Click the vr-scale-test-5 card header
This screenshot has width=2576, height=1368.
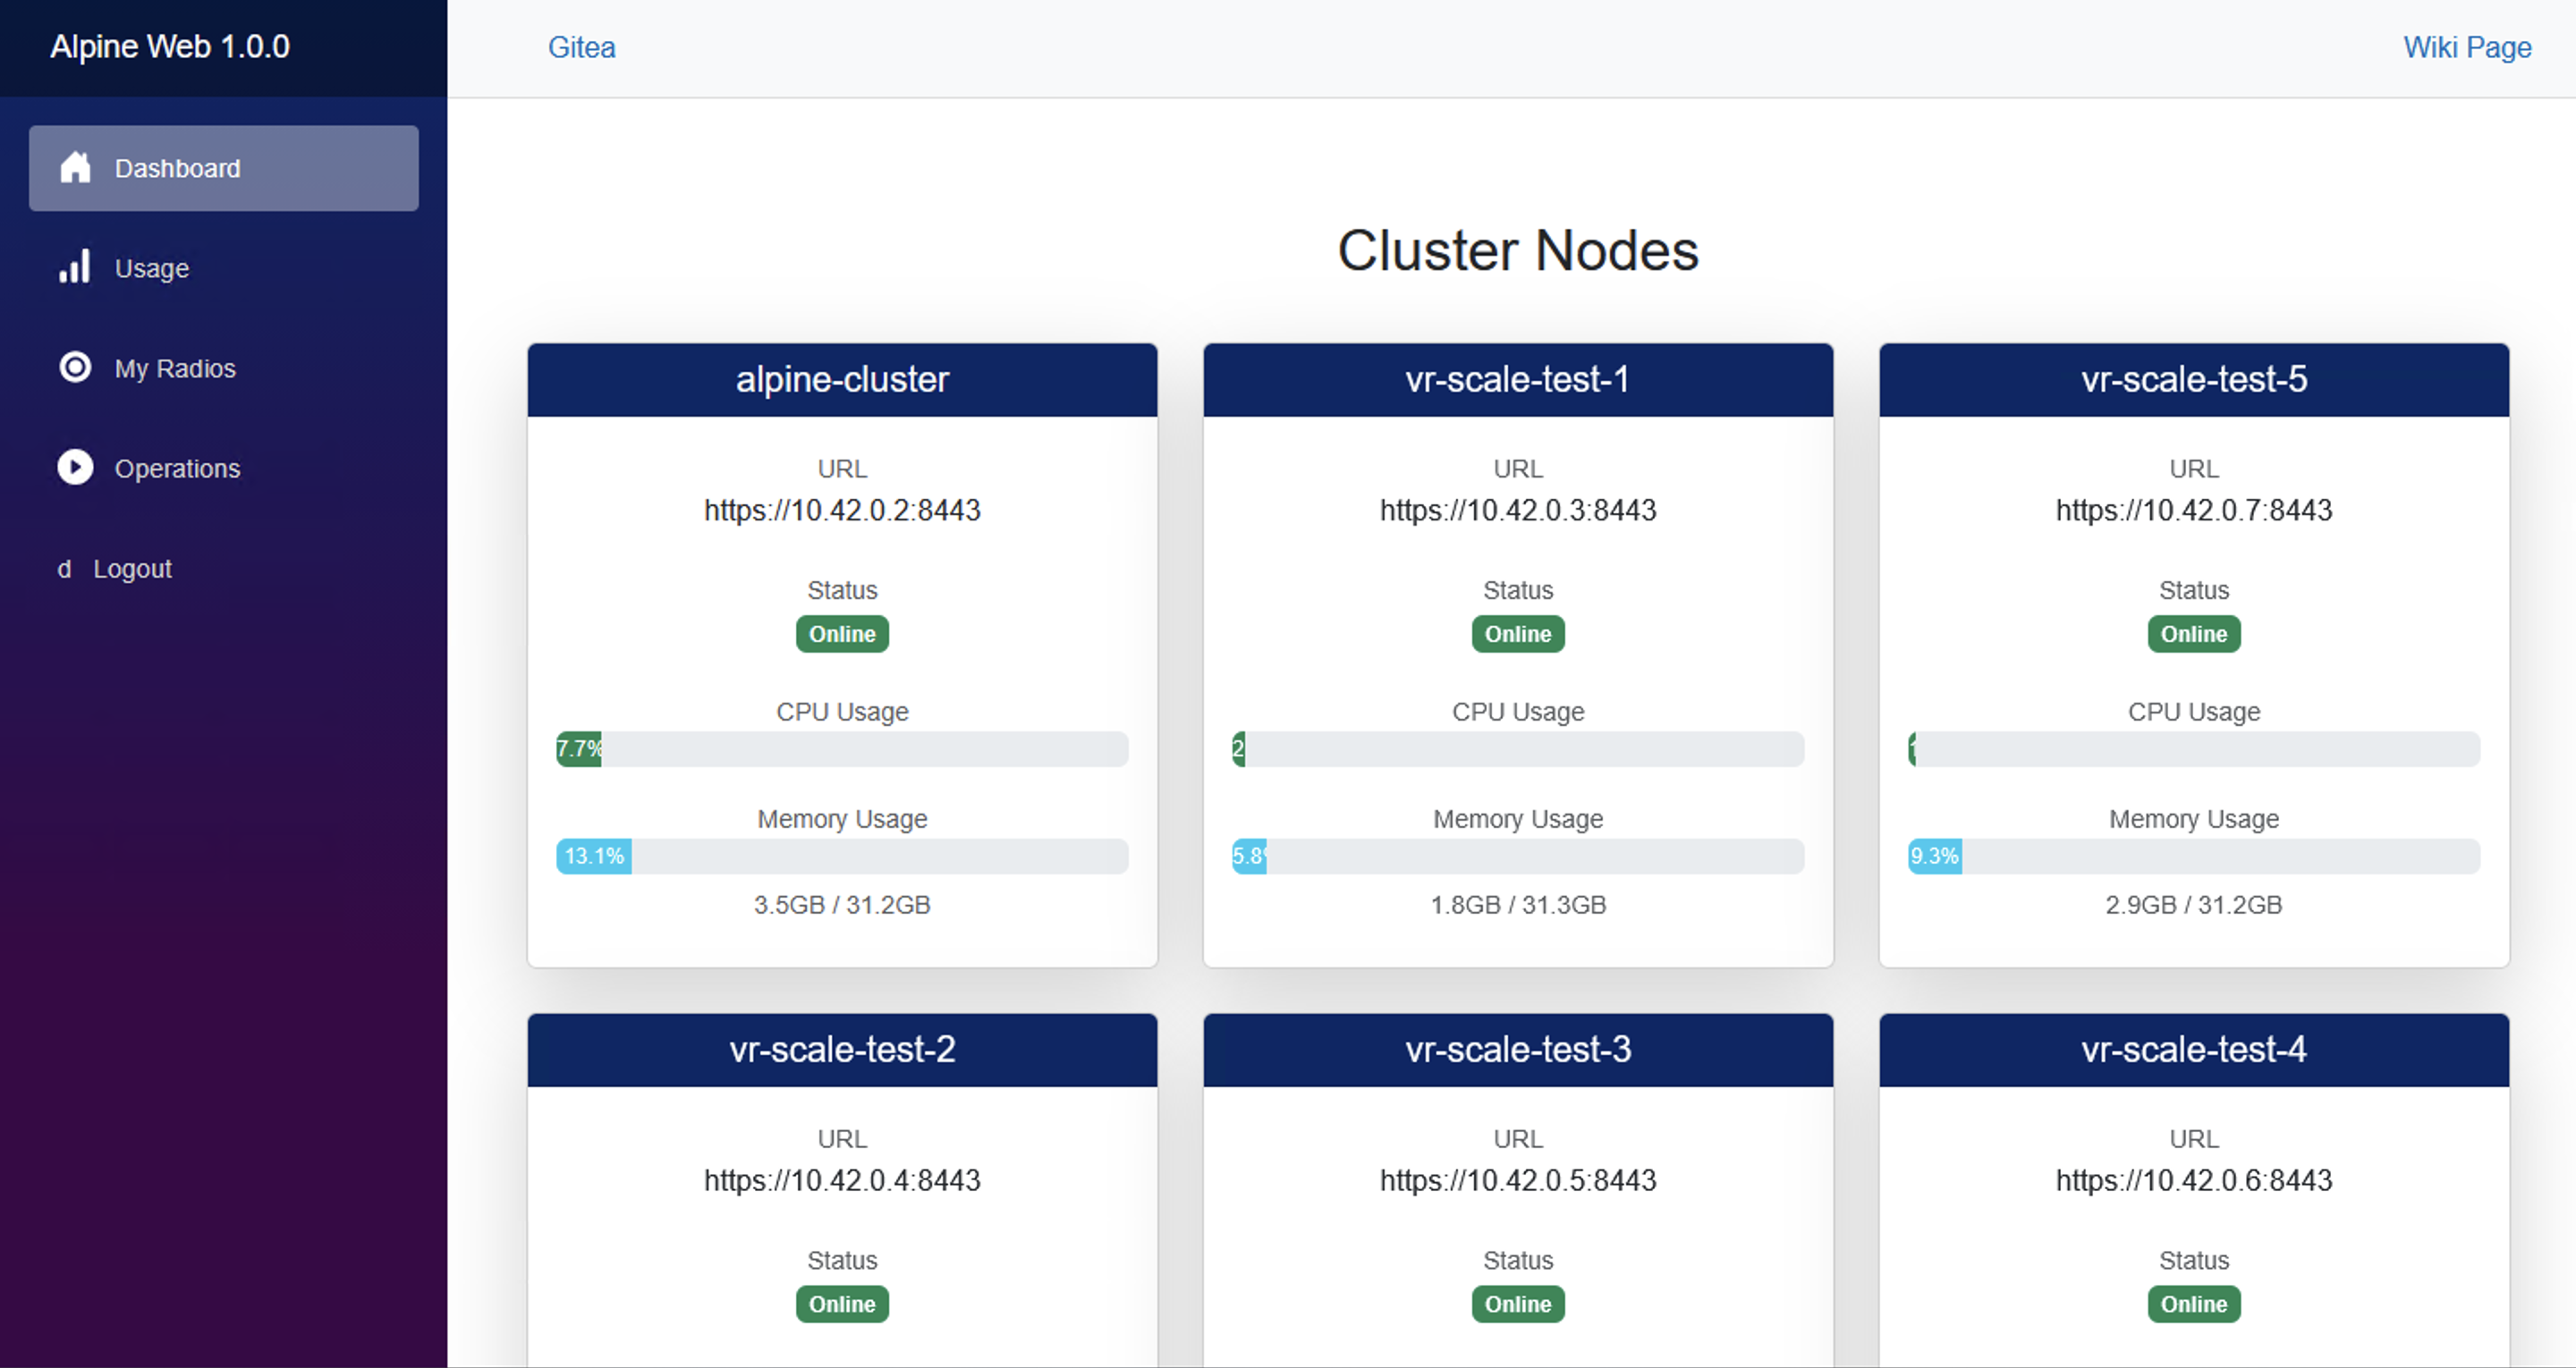pos(2193,380)
